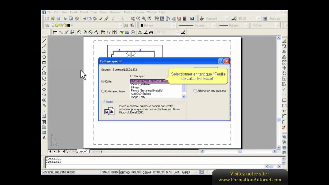Toggle LWT lineweight display
Image resolution: width=329 pixels, height=185 pixels.
176,172
